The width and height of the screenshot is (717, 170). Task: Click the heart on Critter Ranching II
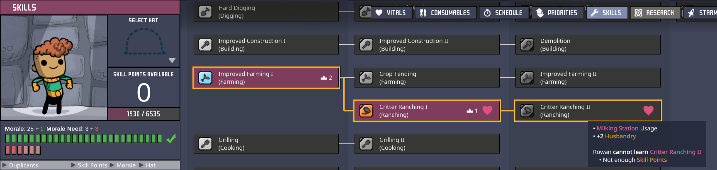pos(648,110)
